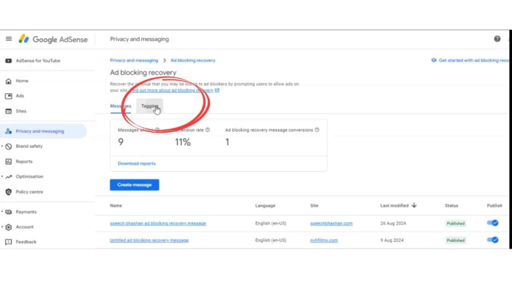Screen dimensions: 512x288
Task: Click the Policy centre shield icon
Action: coord(8,192)
